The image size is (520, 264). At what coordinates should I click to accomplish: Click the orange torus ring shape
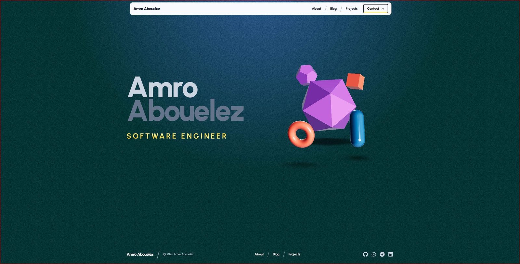pyautogui.click(x=301, y=134)
